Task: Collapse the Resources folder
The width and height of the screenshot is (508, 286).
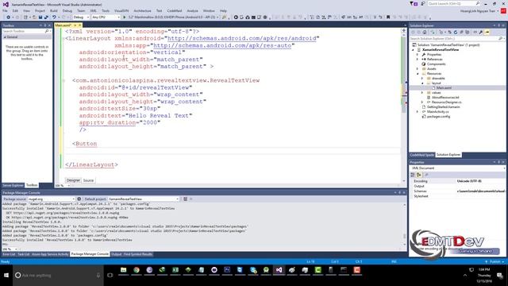Action: (x=418, y=74)
